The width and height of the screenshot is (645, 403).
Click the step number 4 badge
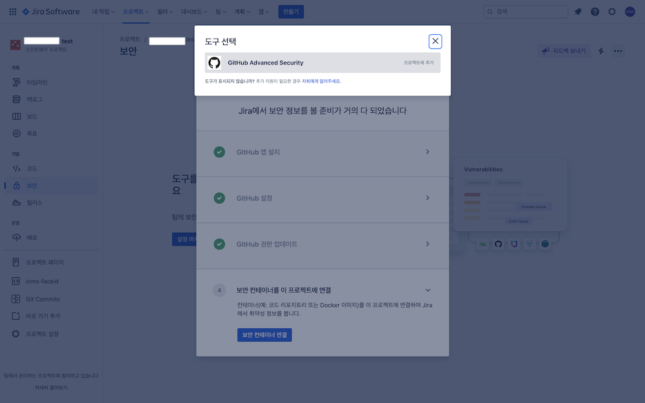tap(219, 290)
